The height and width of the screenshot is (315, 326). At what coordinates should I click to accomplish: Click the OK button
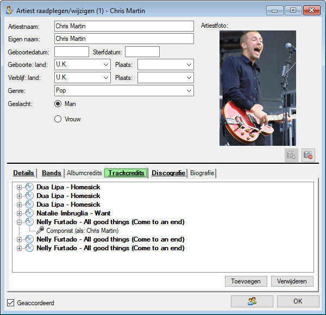[298, 301]
